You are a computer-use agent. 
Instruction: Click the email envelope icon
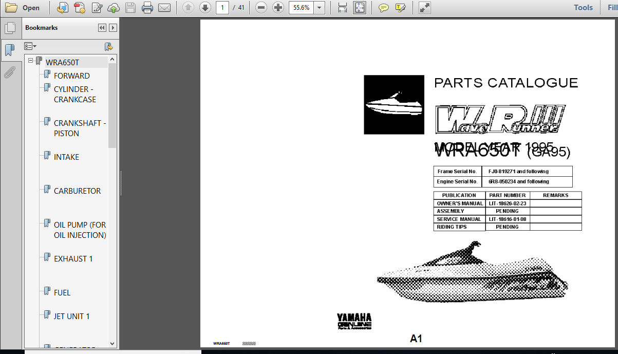point(164,8)
